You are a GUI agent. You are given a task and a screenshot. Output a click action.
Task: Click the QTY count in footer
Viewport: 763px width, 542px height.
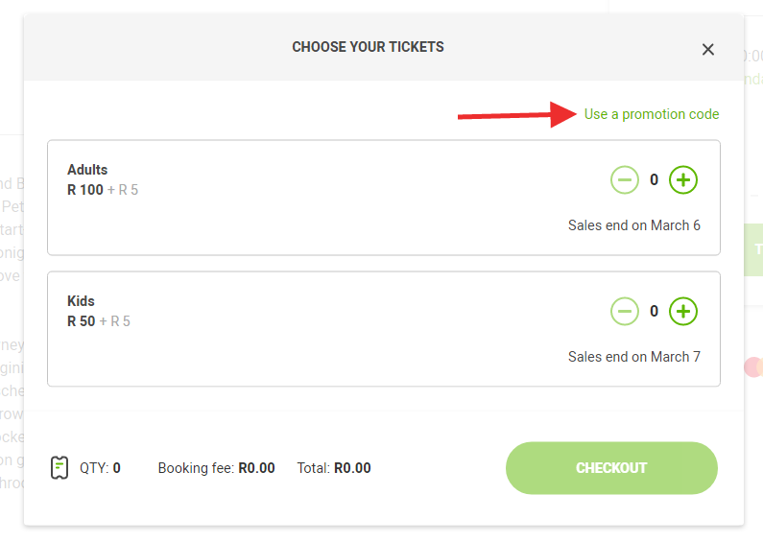(x=116, y=468)
